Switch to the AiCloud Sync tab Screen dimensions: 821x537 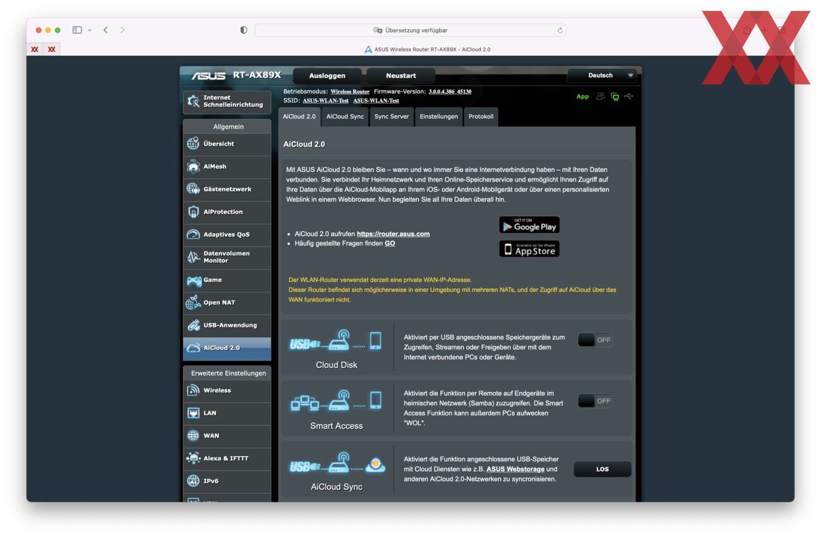tap(345, 117)
